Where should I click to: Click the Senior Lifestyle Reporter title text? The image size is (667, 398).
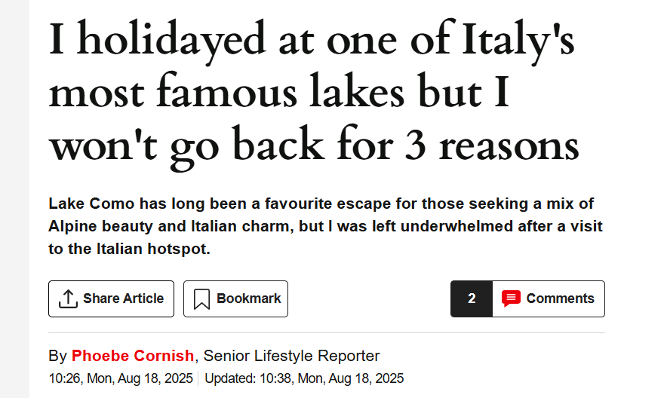click(x=291, y=356)
